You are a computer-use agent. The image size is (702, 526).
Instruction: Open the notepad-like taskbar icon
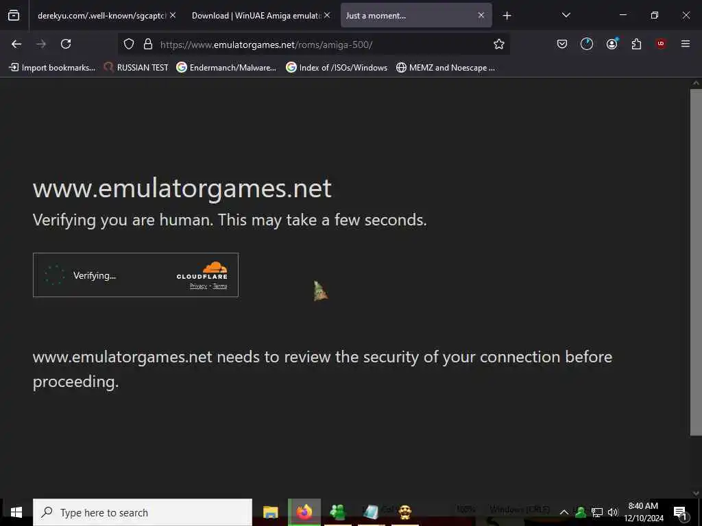[x=371, y=512]
